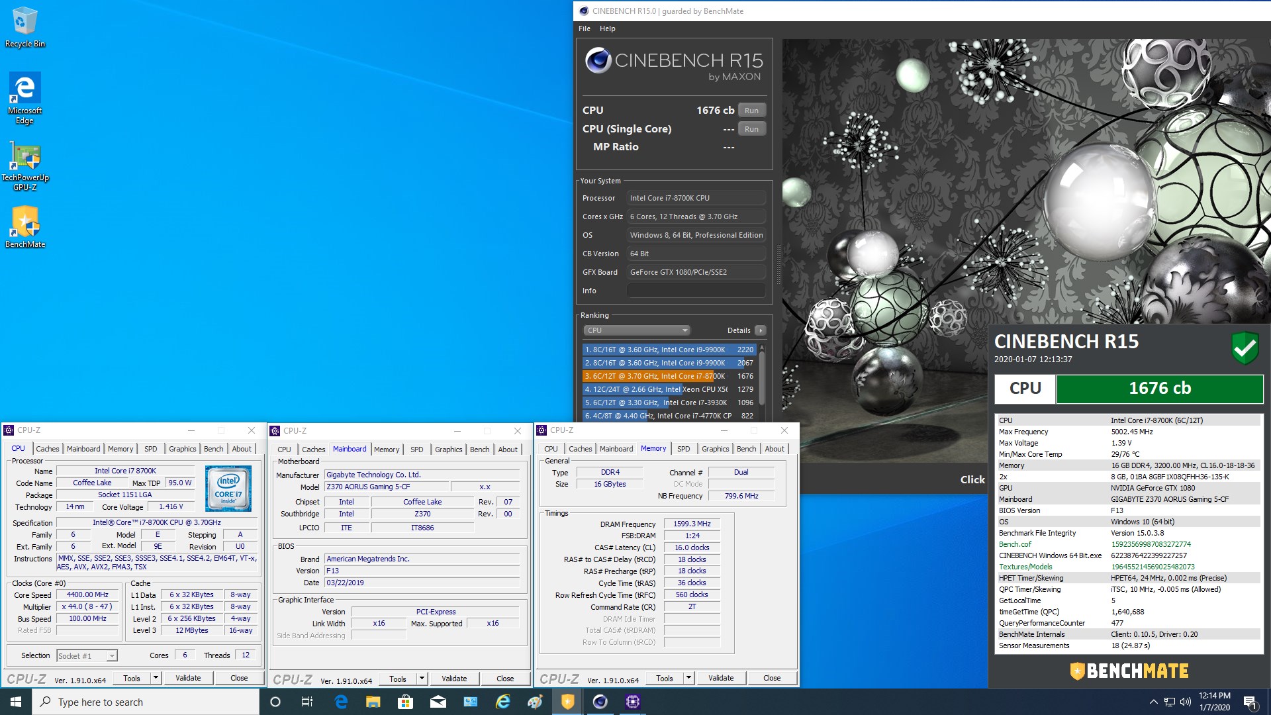
Task: Click Close button in Memory CPU-Z window
Action: pos(772,678)
